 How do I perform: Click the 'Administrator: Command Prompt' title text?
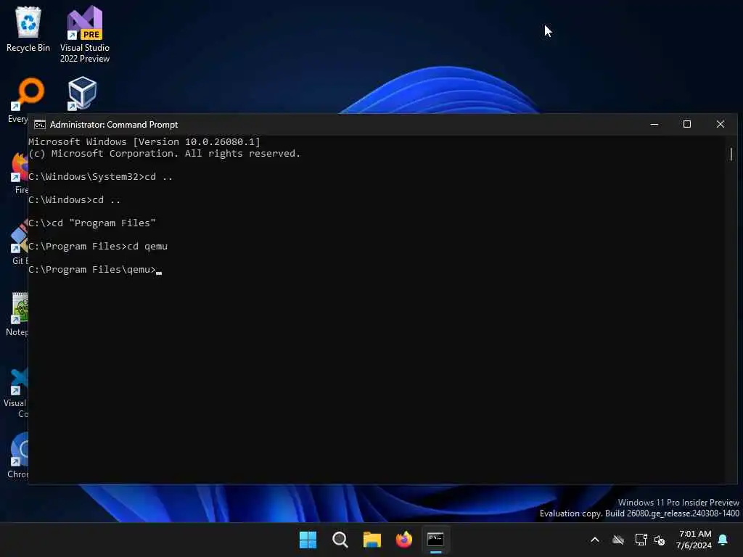click(x=114, y=125)
